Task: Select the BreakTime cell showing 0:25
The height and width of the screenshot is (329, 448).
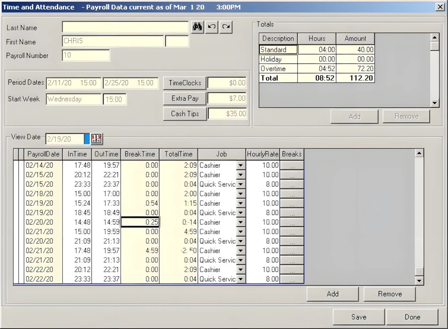Action: point(140,222)
